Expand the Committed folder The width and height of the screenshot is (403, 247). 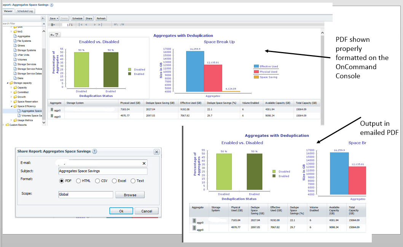(x=11, y=92)
